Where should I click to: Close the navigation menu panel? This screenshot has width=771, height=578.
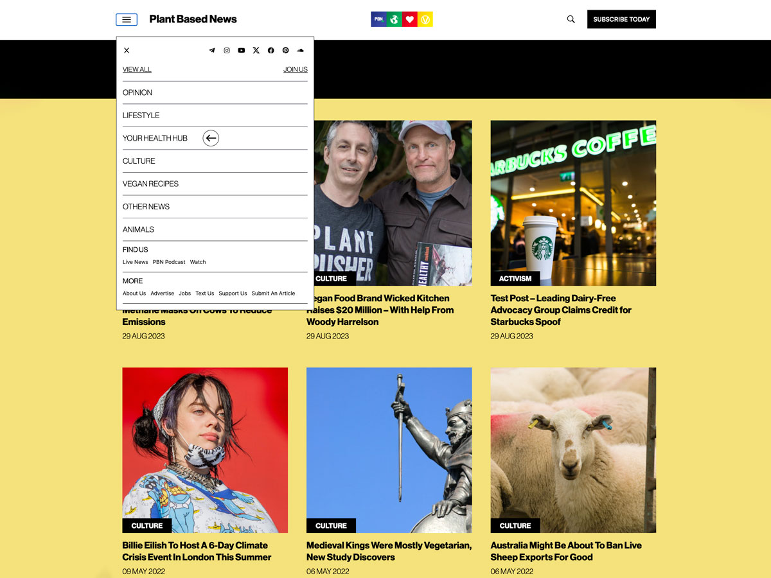(127, 51)
